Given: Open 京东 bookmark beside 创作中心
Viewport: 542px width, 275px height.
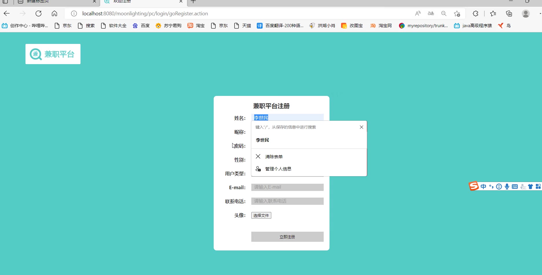Looking at the screenshot, I should coord(63,26).
